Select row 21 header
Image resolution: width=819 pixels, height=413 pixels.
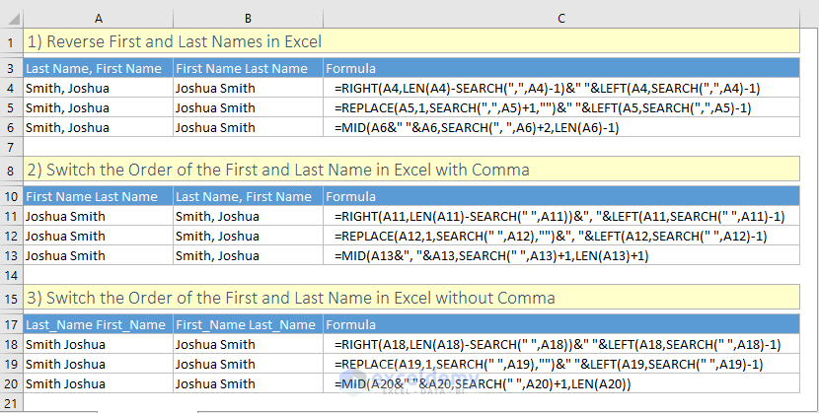11,403
